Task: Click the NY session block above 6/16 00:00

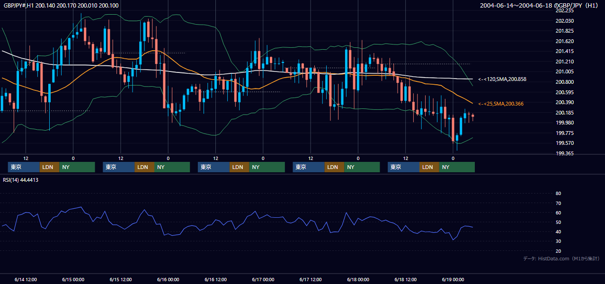Action: [172, 167]
